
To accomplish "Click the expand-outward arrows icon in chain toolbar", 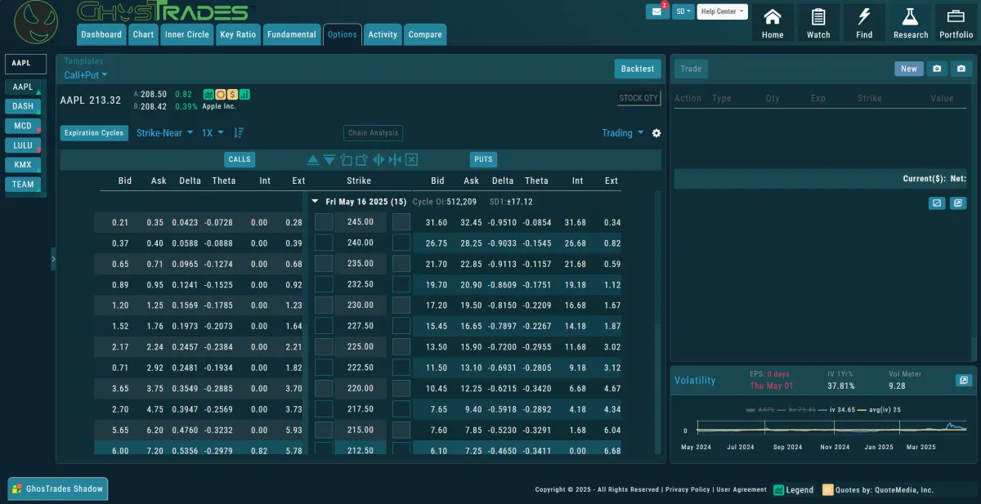I will pyautogui.click(x=379, y=159).
